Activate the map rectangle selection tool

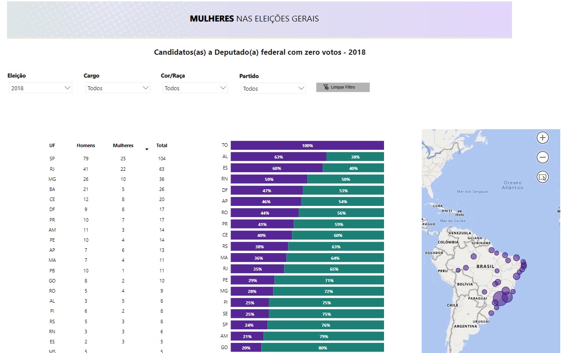pyautogui.click(x=543, y=177)
